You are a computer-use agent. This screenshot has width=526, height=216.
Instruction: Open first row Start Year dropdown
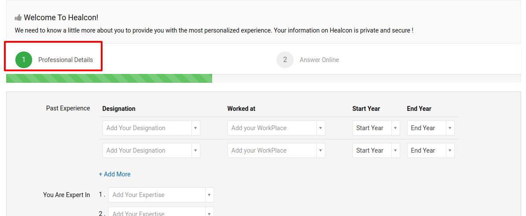(376, 128)
